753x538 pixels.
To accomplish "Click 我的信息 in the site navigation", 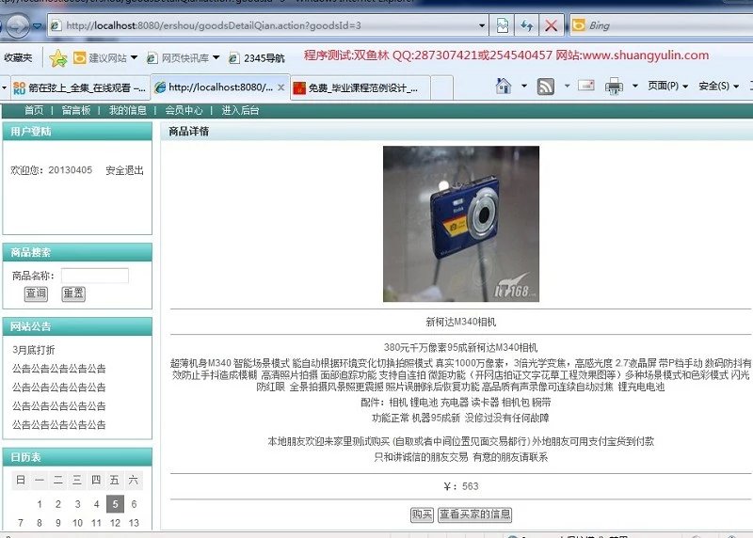I will point(128,110).
